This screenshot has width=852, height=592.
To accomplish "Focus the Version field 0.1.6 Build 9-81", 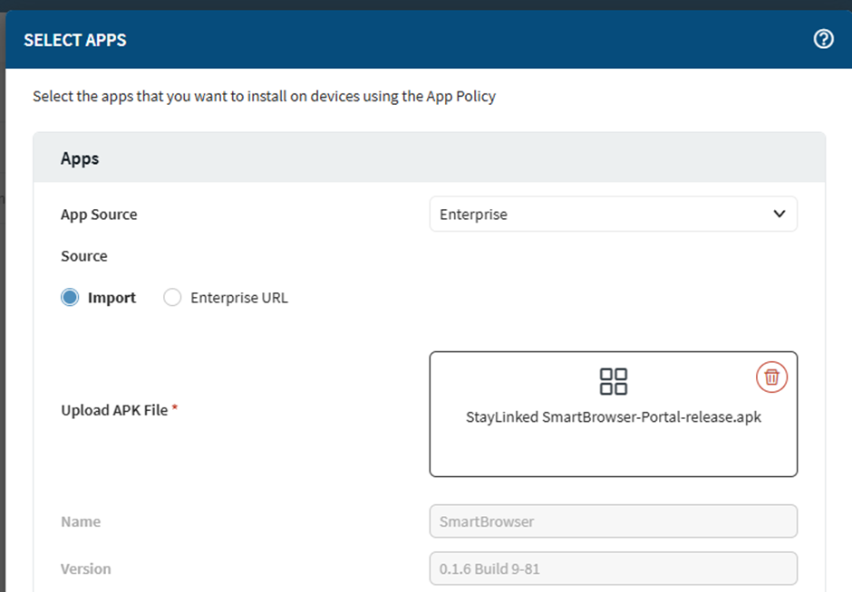I will point(614,568).
